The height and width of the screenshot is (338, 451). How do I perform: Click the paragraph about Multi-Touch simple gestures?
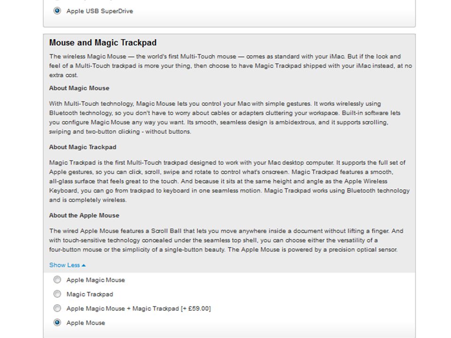pos(225,117)
